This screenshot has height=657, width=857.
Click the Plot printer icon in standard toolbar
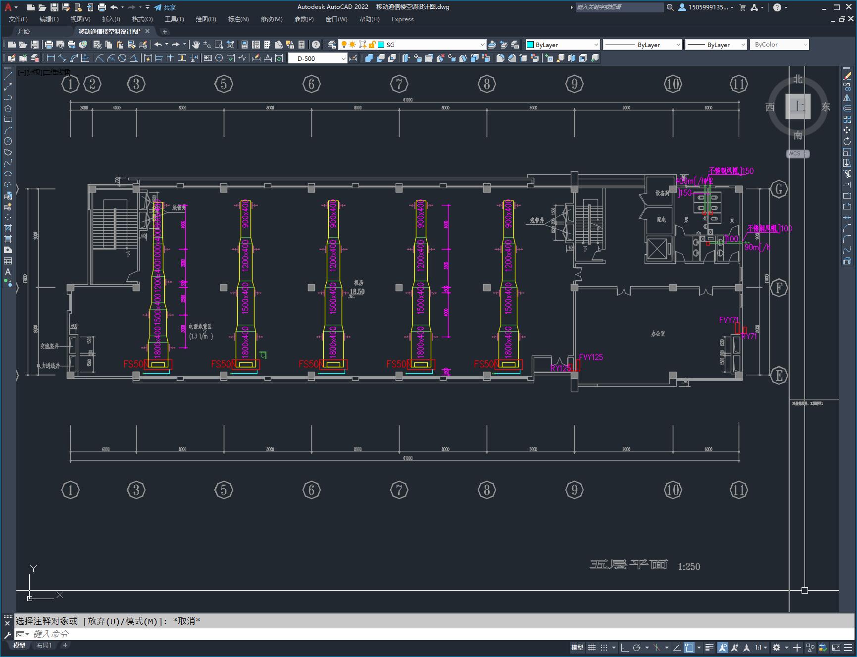(x=49, y=45)
